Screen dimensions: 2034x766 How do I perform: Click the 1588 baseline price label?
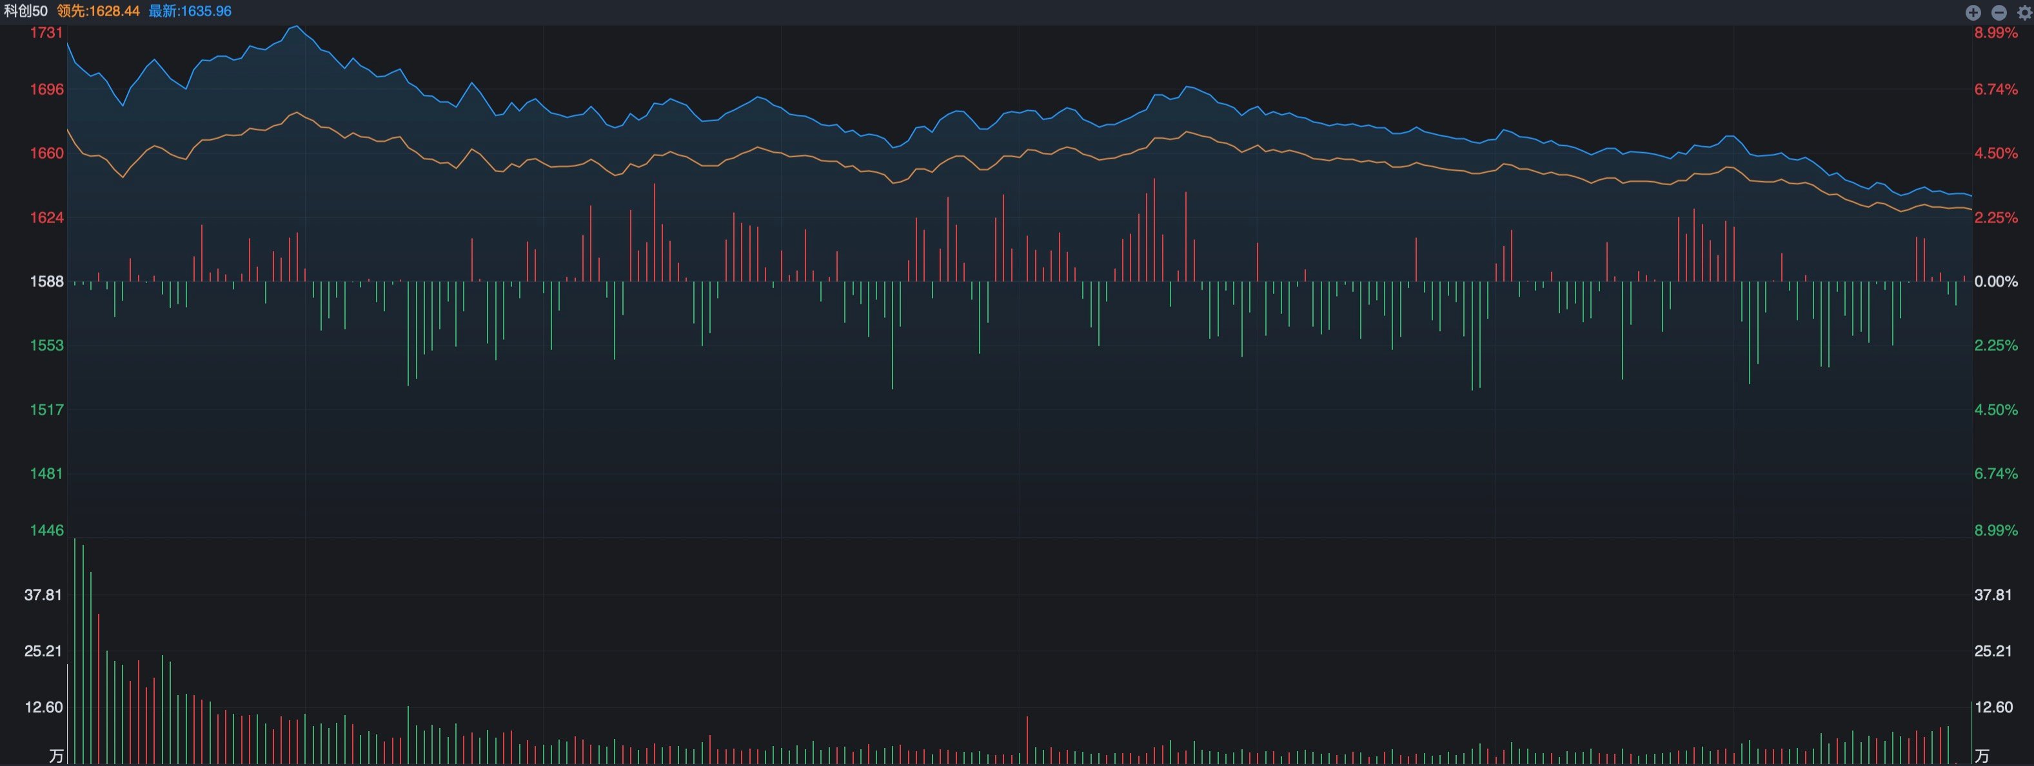coord(46,281)
